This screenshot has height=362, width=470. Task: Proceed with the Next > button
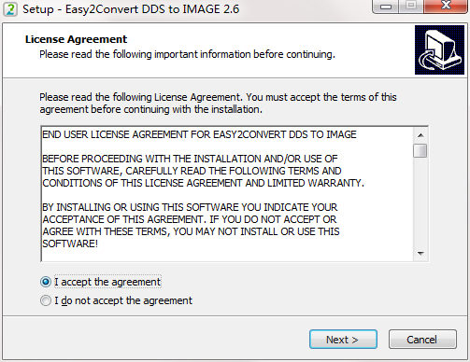point(343,340)
